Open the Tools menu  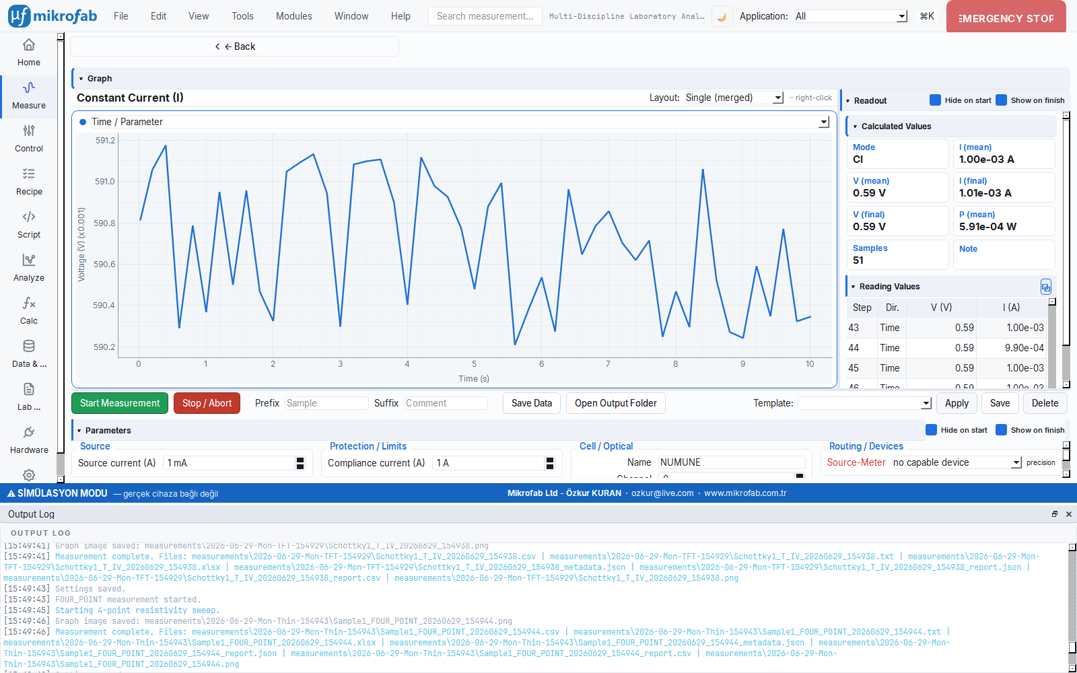point(243,16)
